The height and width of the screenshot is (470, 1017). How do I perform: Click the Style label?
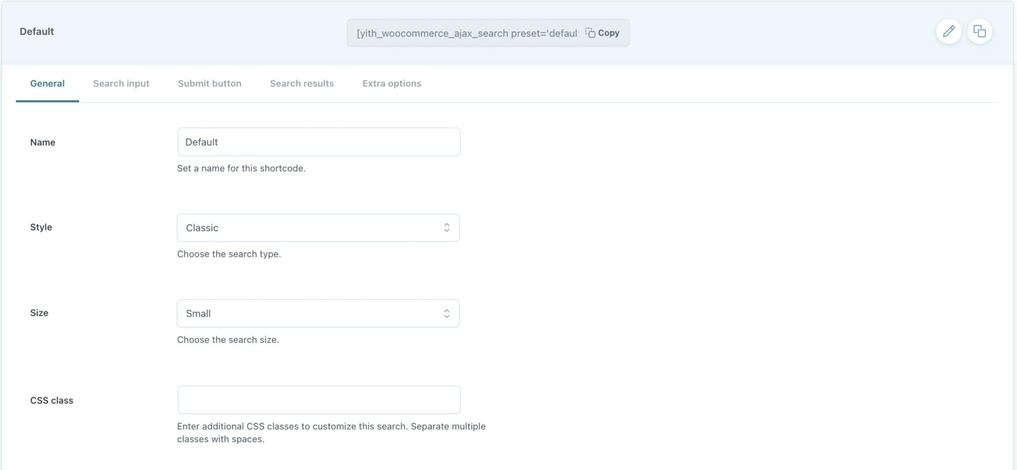pos(41,227)
